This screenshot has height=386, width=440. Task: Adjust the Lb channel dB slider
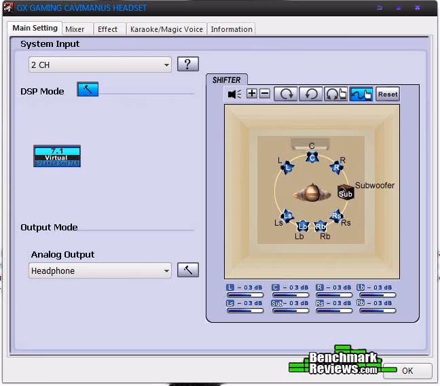point(378,295)
